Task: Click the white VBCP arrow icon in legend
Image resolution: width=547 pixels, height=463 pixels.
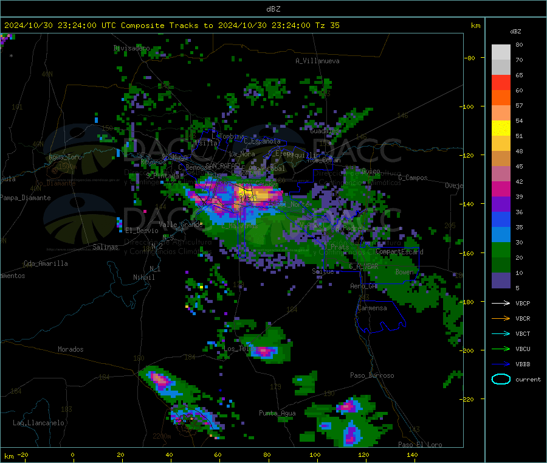Action: (501, 303)
